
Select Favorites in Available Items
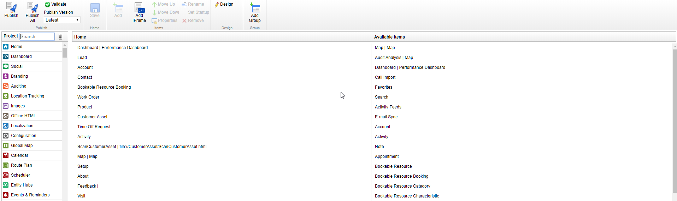(383, 87)
